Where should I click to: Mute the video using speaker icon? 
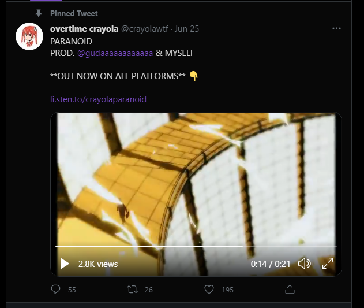point(305,264)
